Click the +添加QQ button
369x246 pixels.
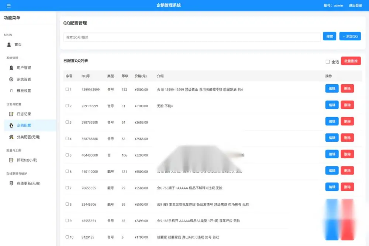[x=350, y=36]
